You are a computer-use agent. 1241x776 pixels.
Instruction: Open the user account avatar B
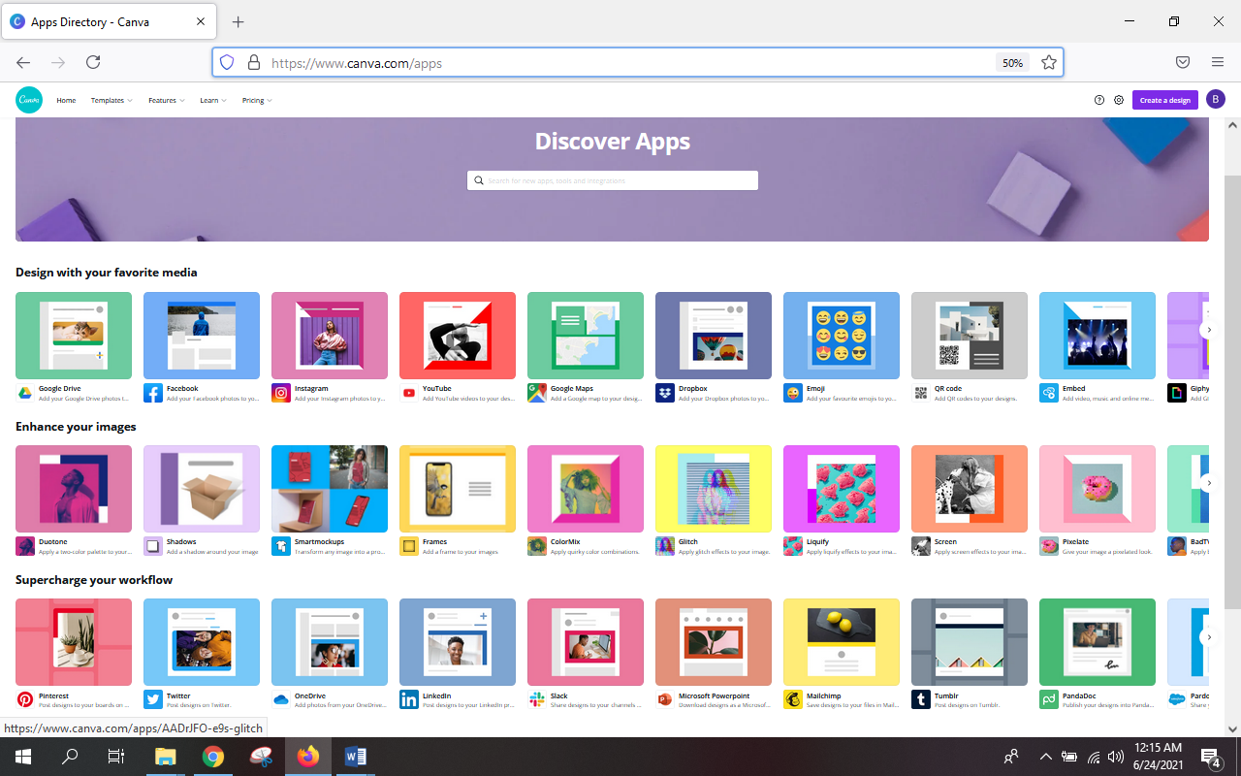click(x=1216, y=100)
